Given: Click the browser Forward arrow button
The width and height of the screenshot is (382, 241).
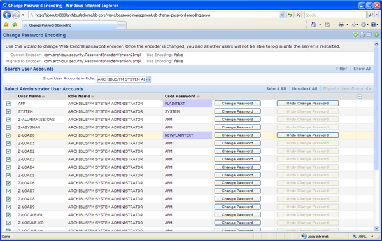Looking at the screenshot, I should [16, 15].
